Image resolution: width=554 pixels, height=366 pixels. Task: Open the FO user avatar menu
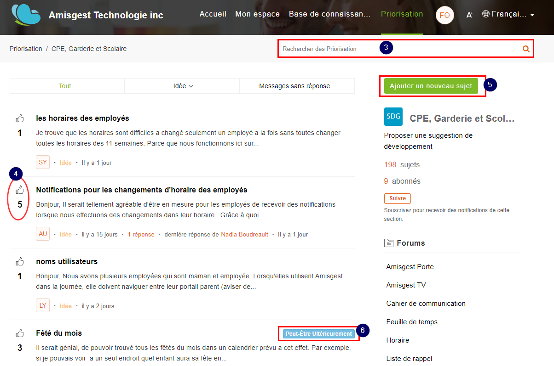[x=444, y=15]
